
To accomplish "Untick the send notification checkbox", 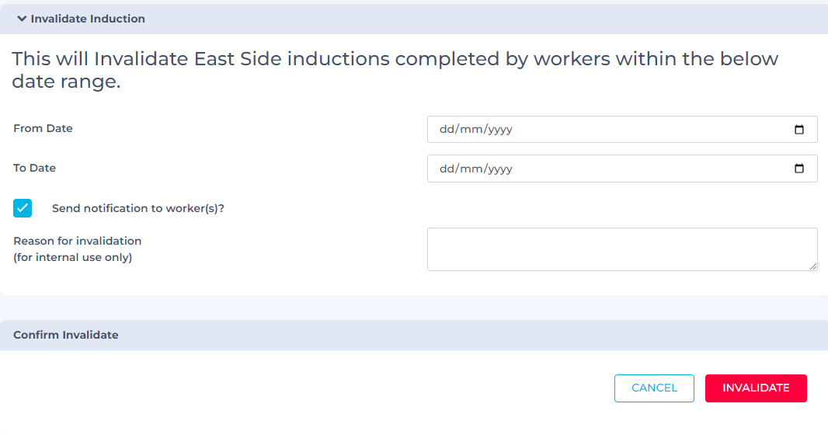I will click(23, 208).
